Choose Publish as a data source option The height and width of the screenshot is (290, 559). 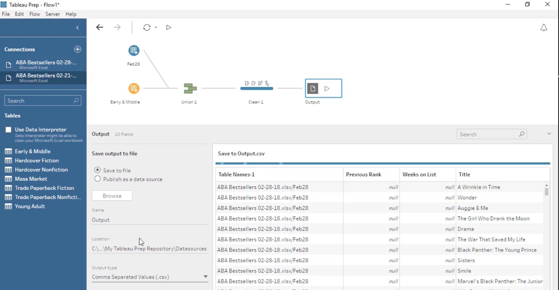pos(98,179)
